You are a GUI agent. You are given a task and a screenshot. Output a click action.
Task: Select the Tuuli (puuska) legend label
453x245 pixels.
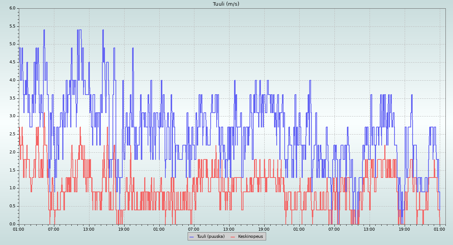pyautogui.click(x=210, y=237)
